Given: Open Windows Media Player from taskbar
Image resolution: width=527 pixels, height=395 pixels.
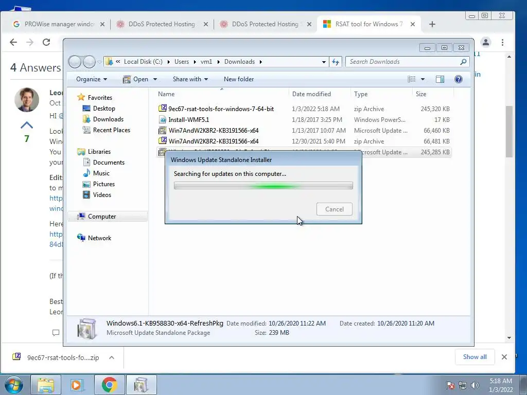Looking at the screenshot, I should [x=77, y=385].
